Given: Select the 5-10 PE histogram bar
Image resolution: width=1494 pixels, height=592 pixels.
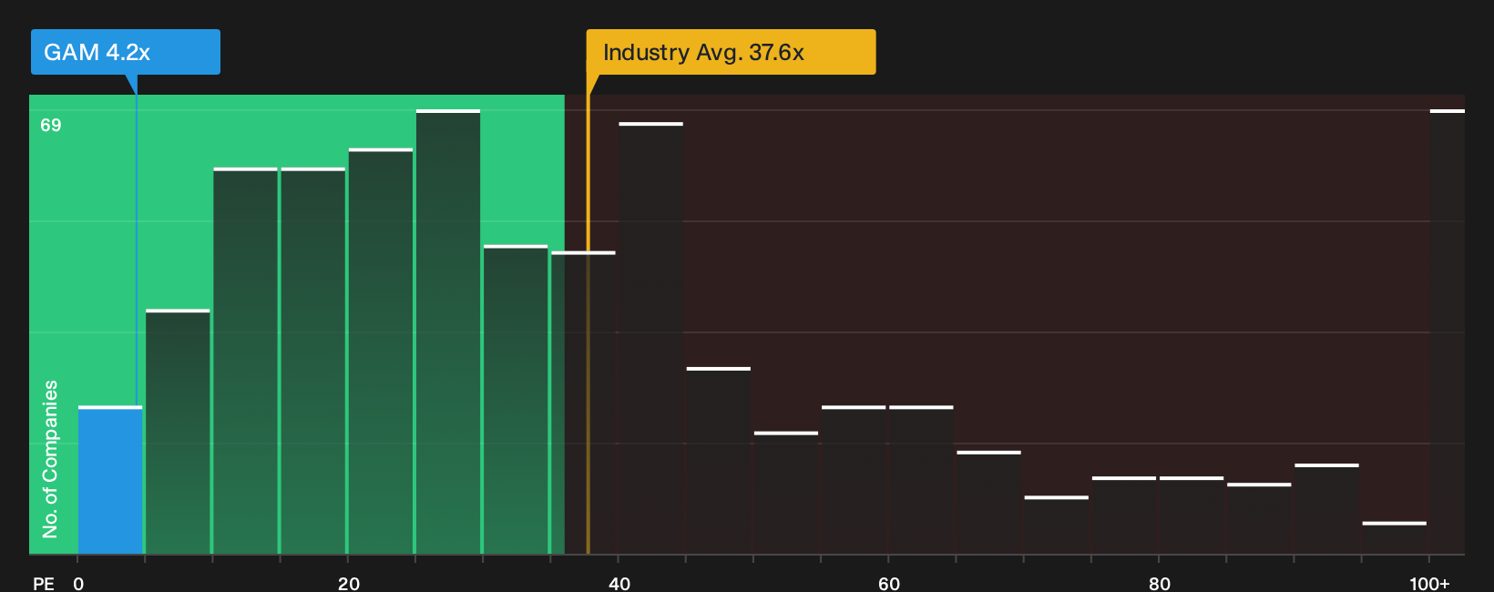Looking at the screenshot, I should click(x=178, y=432).
